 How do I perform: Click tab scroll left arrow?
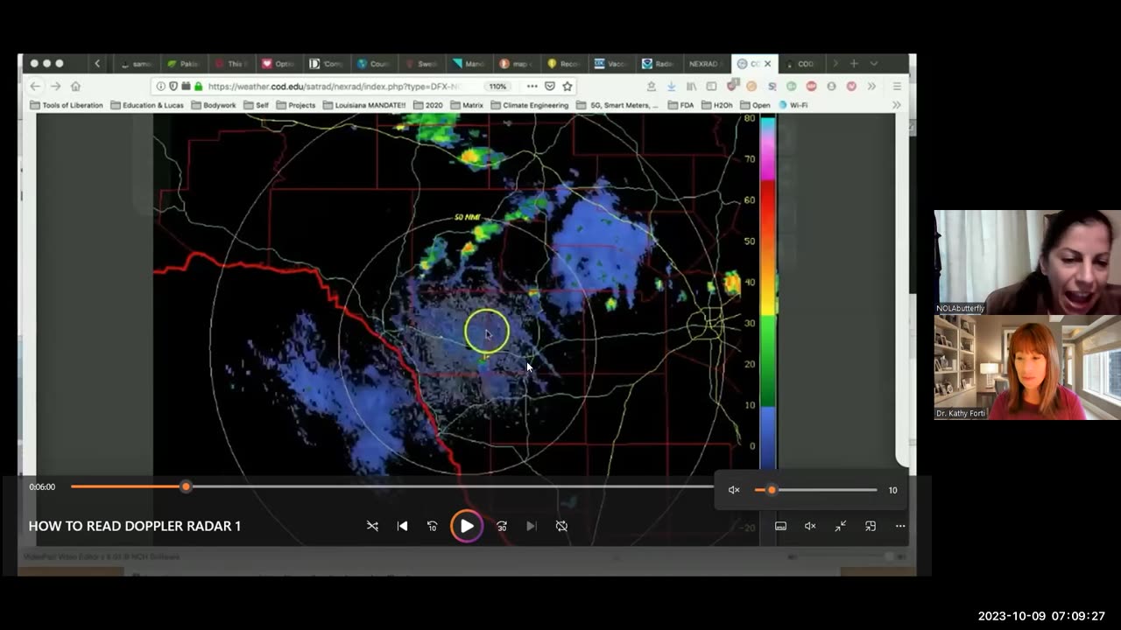point(97,64)
